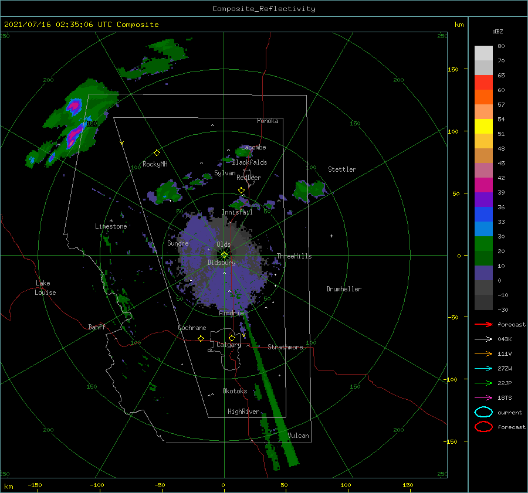Click the white 04DK arrow icon
528x493 pixels.
click(483, 339)
